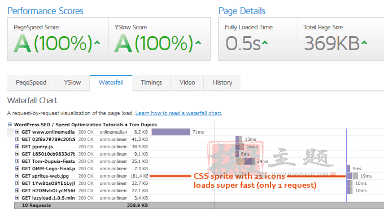Expand the GET Tom-Dupuis-Featu request row
This screenshot has height=221, width=384.
pyautogui.click(x=17, y=161)
